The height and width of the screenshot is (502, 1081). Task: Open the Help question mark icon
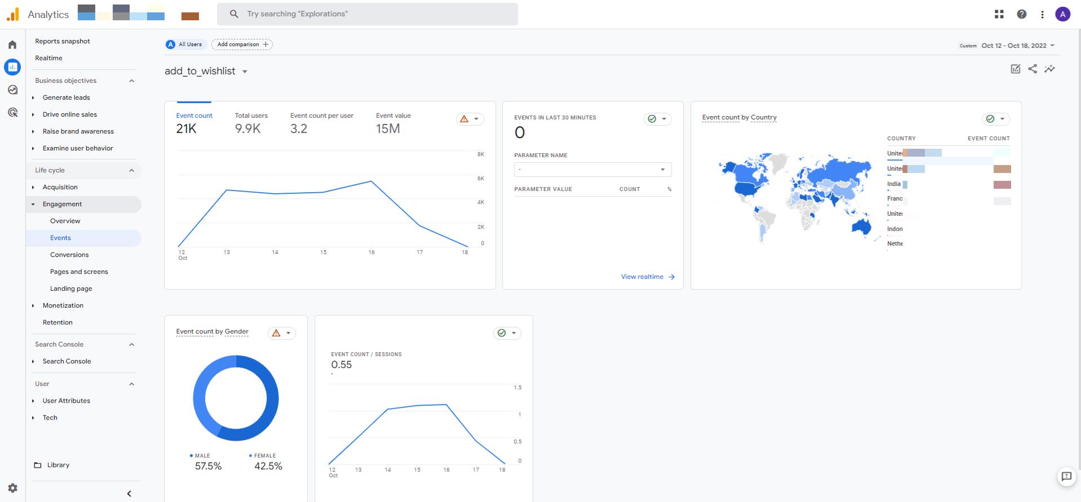(x=1021, y=14)
